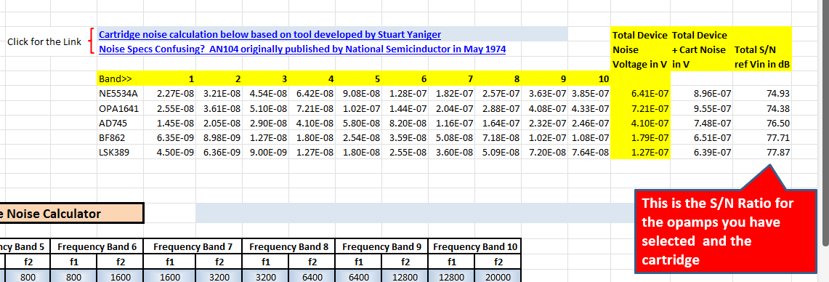The height and width of the screenshot is (282, 829).
Task: Select the 'Noise Calculator' title box
Action: pos(71,214)
